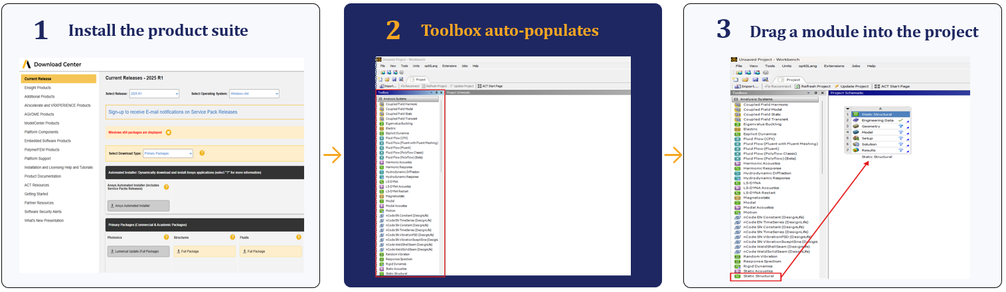
Task: Collapse Analysis Systems group in step 2 Toolbox
Action: point(380,99)
